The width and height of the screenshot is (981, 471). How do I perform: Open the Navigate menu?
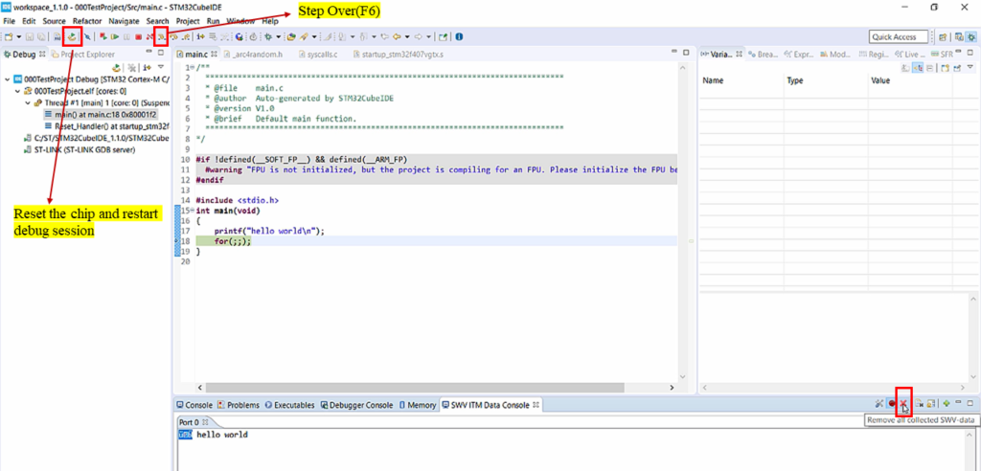point(124,21)
